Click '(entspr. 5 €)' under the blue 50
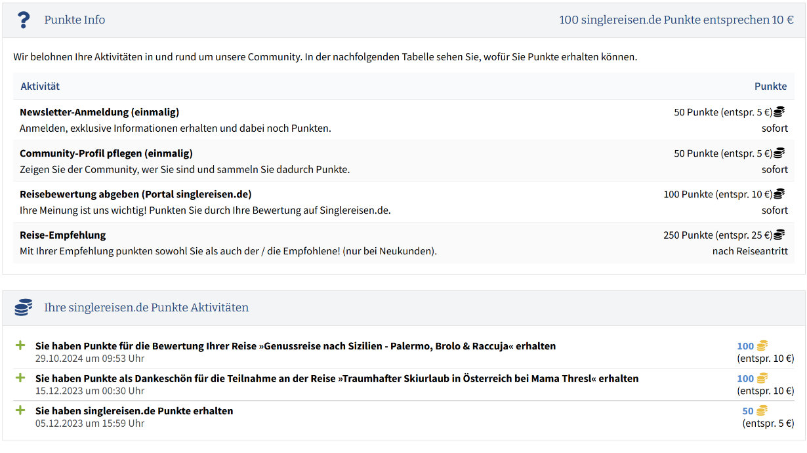The image size is (807, 453). [x=768, y=423]
